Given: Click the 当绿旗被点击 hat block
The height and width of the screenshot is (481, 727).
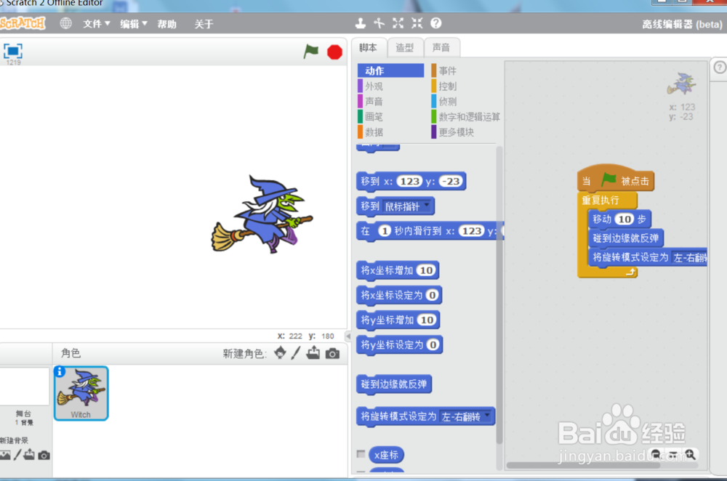Looking at the screenshot, I should coord(616,179).
